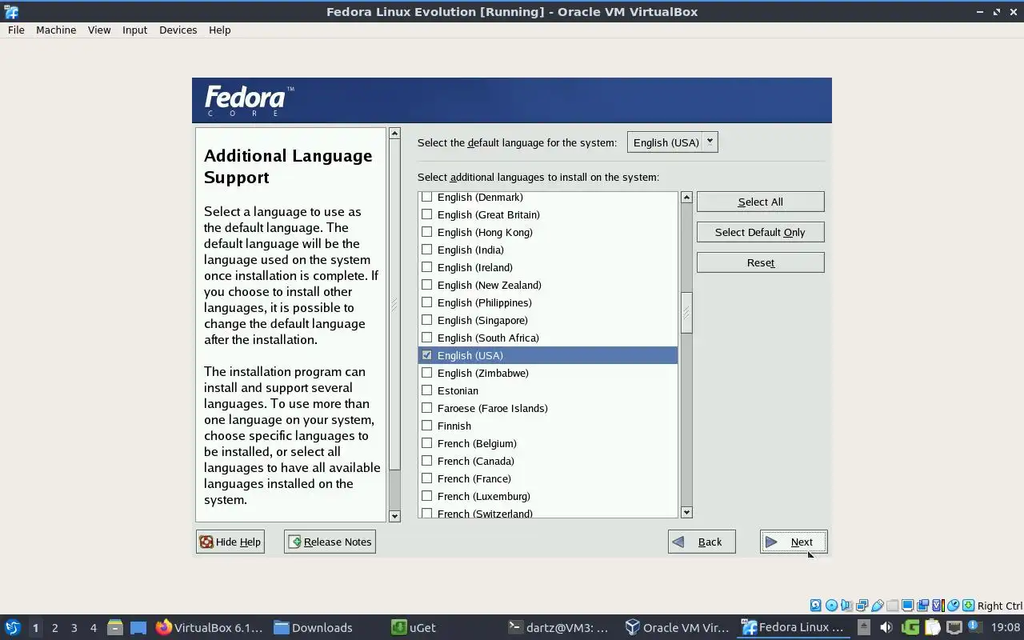
Task: Open the Machine menu
Action: point(56,30)
